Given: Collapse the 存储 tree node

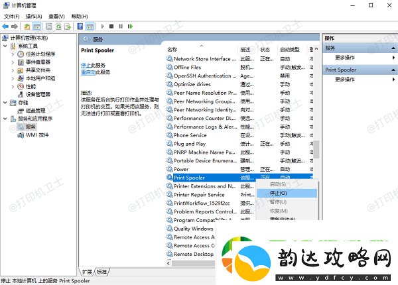Looking at the screenshot, I should 5,103.
